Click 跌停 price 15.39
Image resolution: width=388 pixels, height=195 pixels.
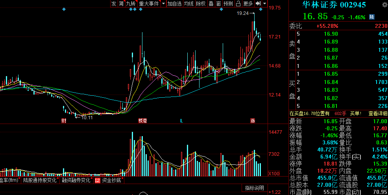tap(381, 164)
